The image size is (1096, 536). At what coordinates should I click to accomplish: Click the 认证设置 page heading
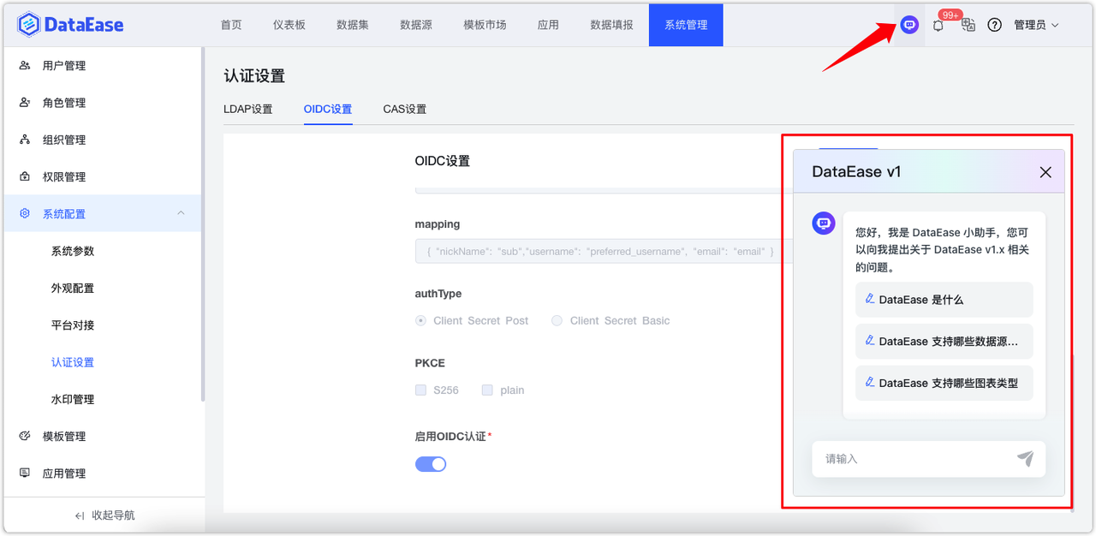click(254, 76)
